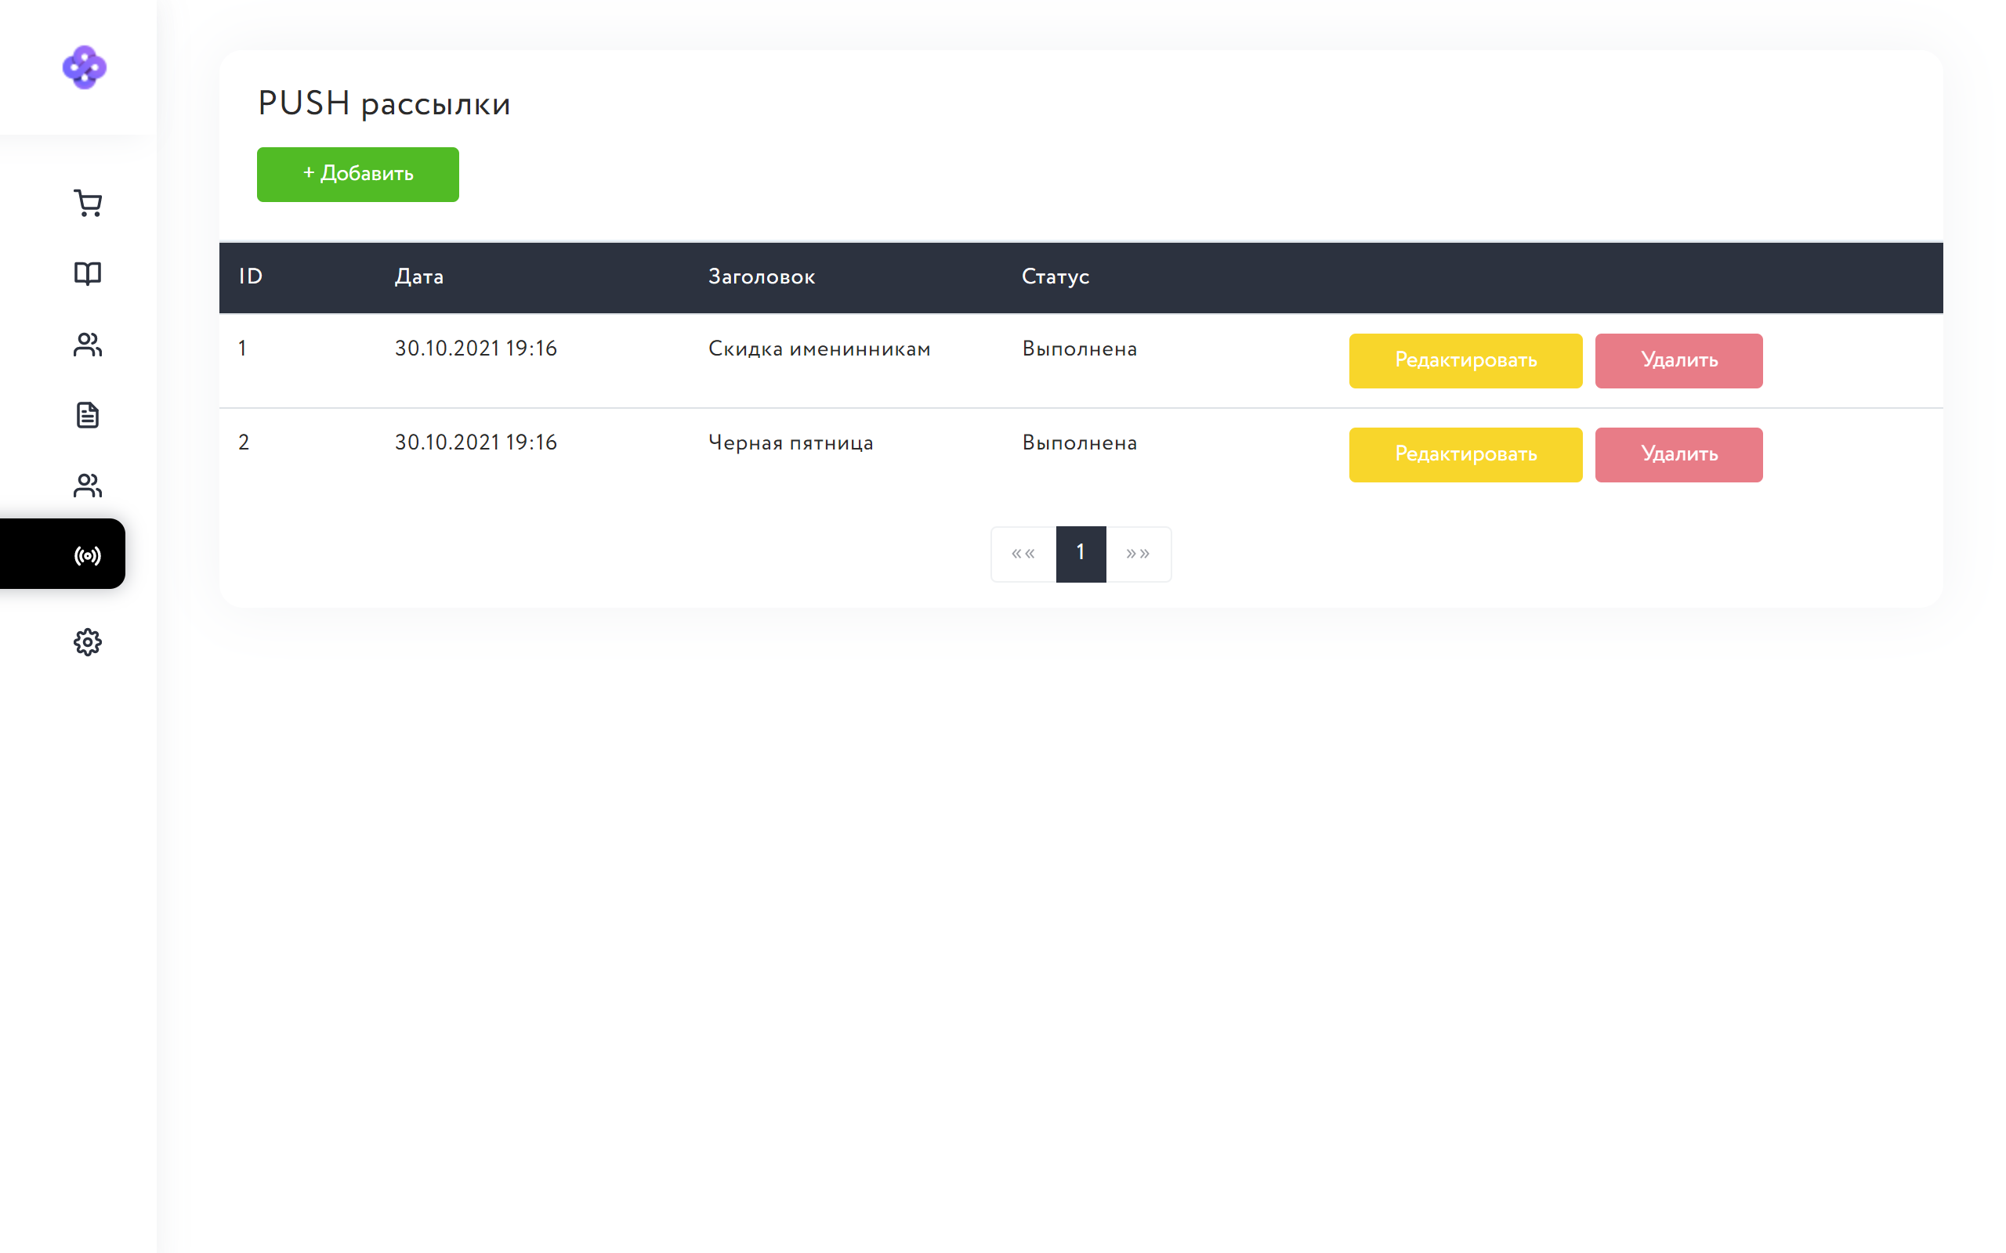This screenshot has height=1253, width=2006.
Task: Open the document page icon
Action: pos(87,414)
